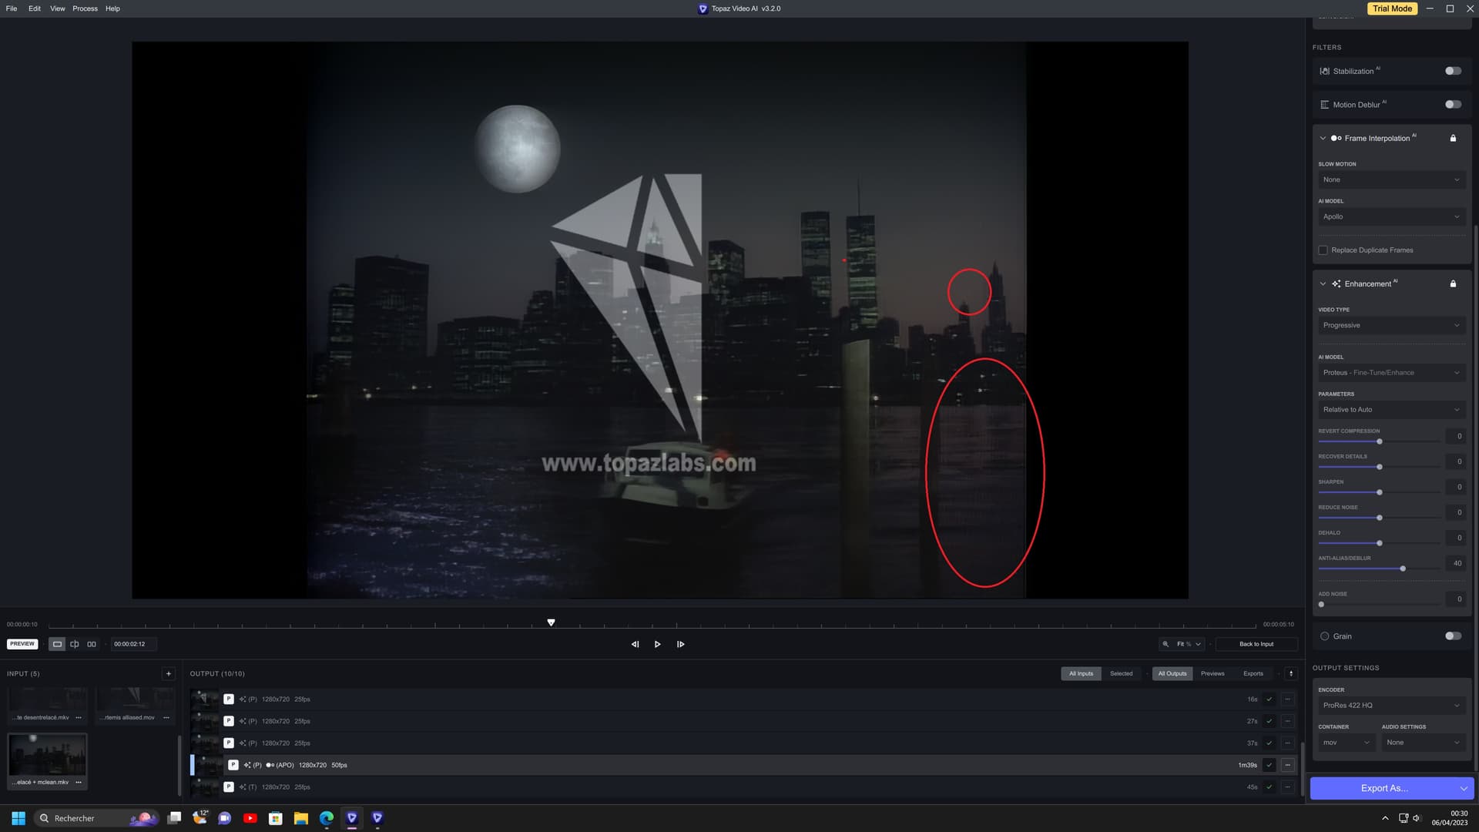Switch to single view mode icon
The image size is (1479, 832).
(x=57, y=644)
